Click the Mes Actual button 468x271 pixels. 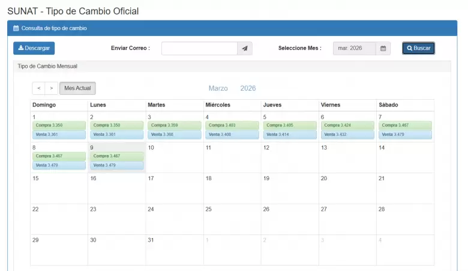(x=77, y=88)
